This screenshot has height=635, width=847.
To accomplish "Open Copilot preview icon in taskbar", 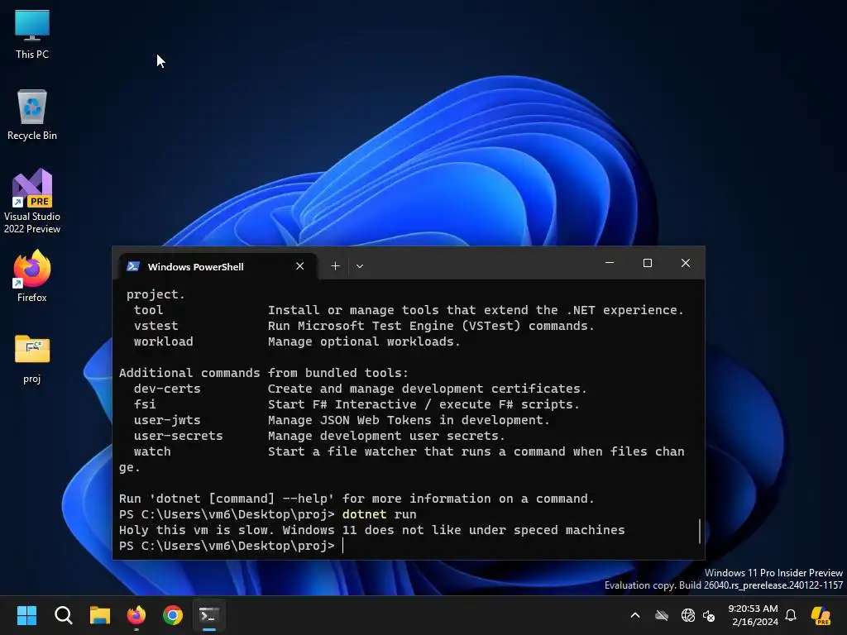I will pyautogui.click(x=821, y=615).
